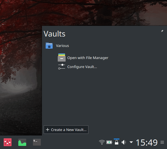The height and width of the screenshot is (149, 167).
Task: Click the Vaults heading title
Action: click(54, 34)
